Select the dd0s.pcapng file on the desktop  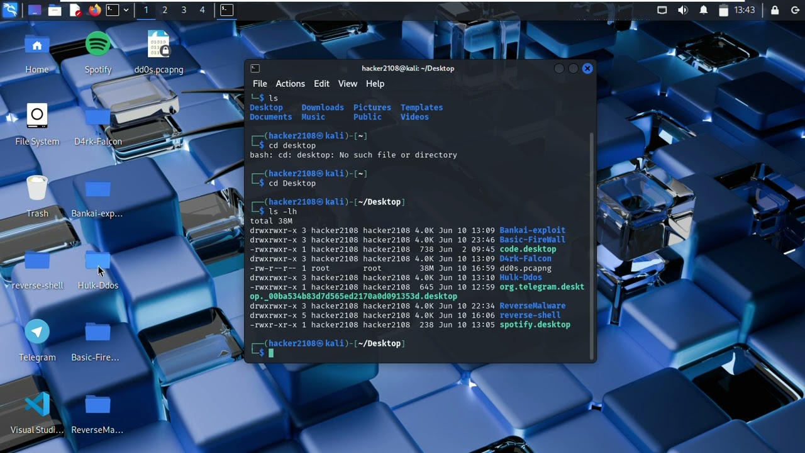pos(159,53)
